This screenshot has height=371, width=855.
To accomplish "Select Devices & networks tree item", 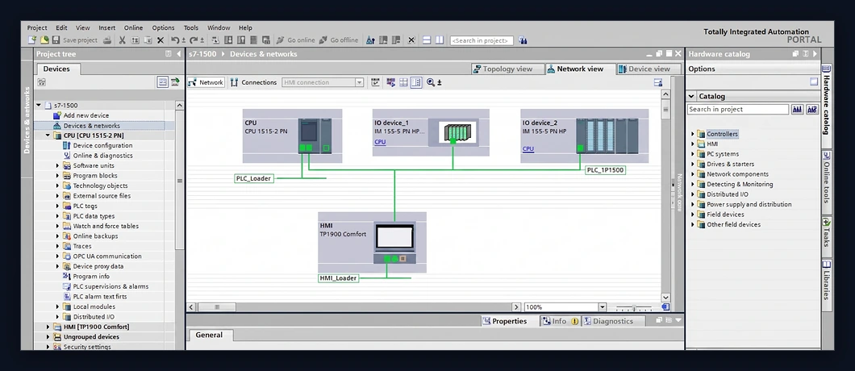I will 92,126.
